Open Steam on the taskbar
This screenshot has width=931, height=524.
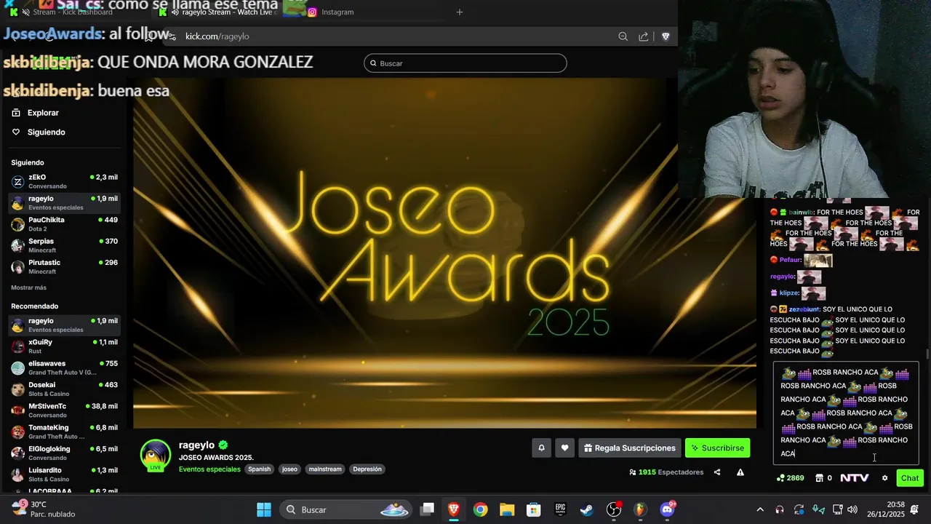pyautogui.click(x=587, y=509)
